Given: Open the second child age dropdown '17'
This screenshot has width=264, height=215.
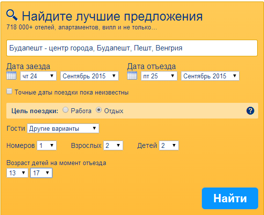Looking at the screenshot, I should 41,173.
